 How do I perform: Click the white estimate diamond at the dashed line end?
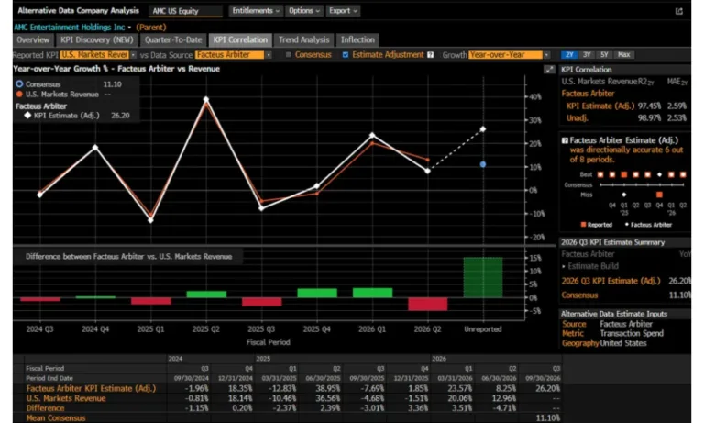[483, 129]
